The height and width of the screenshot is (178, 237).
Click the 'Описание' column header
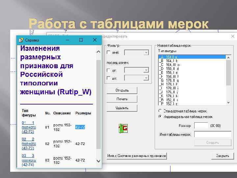62,113
